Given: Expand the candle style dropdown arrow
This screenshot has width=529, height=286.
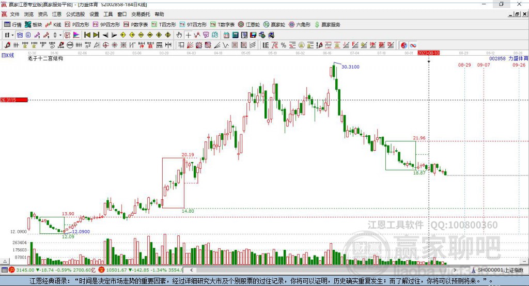Looking at the screenshot, I should (60, 35).
